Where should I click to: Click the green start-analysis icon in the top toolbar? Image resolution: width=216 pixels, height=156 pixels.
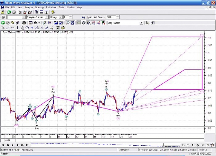tap(9, 12)
